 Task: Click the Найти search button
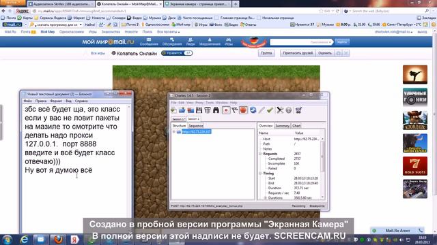(341, 42)
